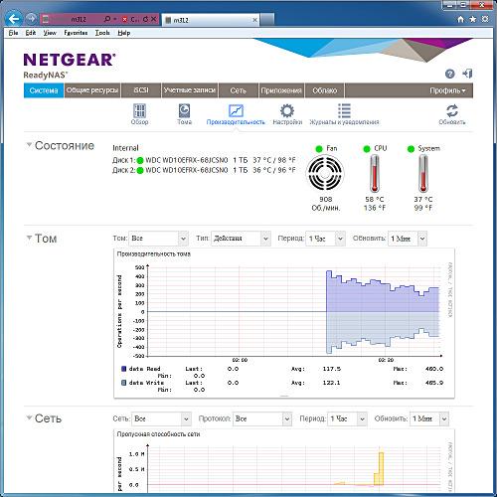Select the Система tab
497x497 pixels.
pyautogui.click(x=44, y=90)
